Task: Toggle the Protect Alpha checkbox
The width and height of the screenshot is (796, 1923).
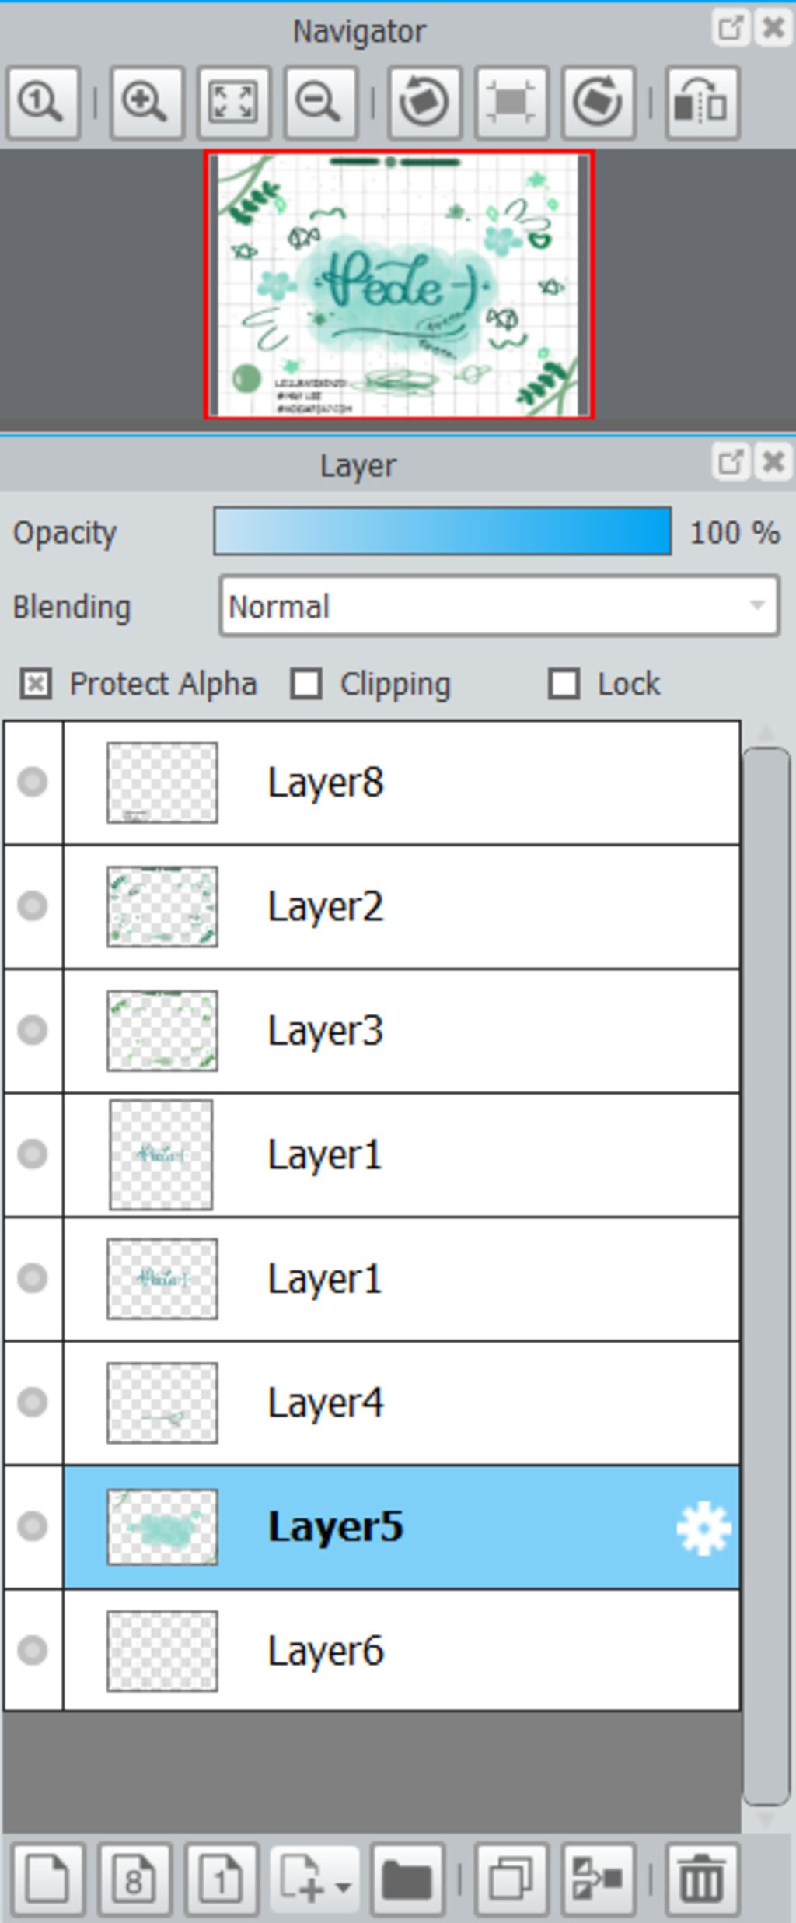Action: [x=36, y=685]
